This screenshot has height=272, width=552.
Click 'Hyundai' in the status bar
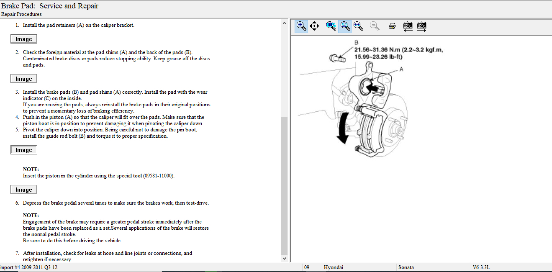(334, 267)
